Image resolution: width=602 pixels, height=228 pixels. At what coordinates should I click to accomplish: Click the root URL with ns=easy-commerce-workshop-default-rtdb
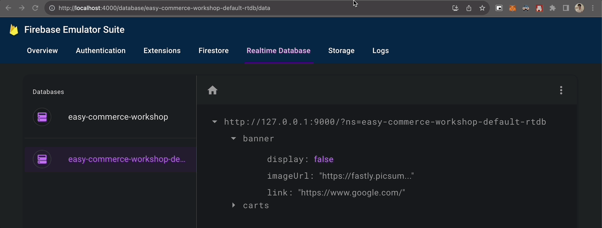385,122
